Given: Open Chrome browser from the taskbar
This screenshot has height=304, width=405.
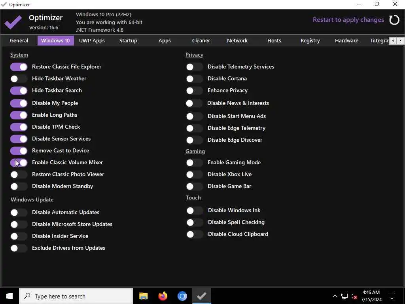Looking at the screenshot, I should 182,296.
